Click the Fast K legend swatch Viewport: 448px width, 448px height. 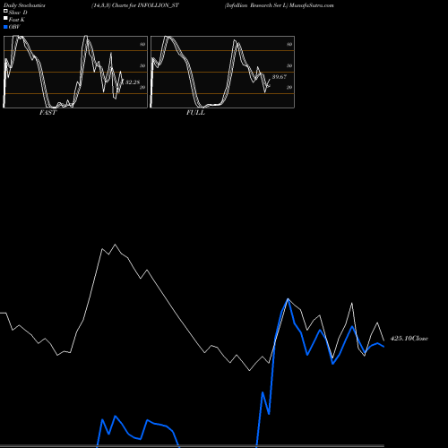5,18
